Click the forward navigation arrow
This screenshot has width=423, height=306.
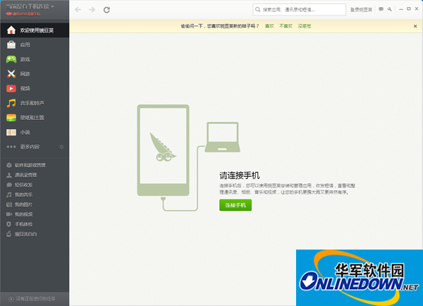pyautogui.click(x=92, y=10)
